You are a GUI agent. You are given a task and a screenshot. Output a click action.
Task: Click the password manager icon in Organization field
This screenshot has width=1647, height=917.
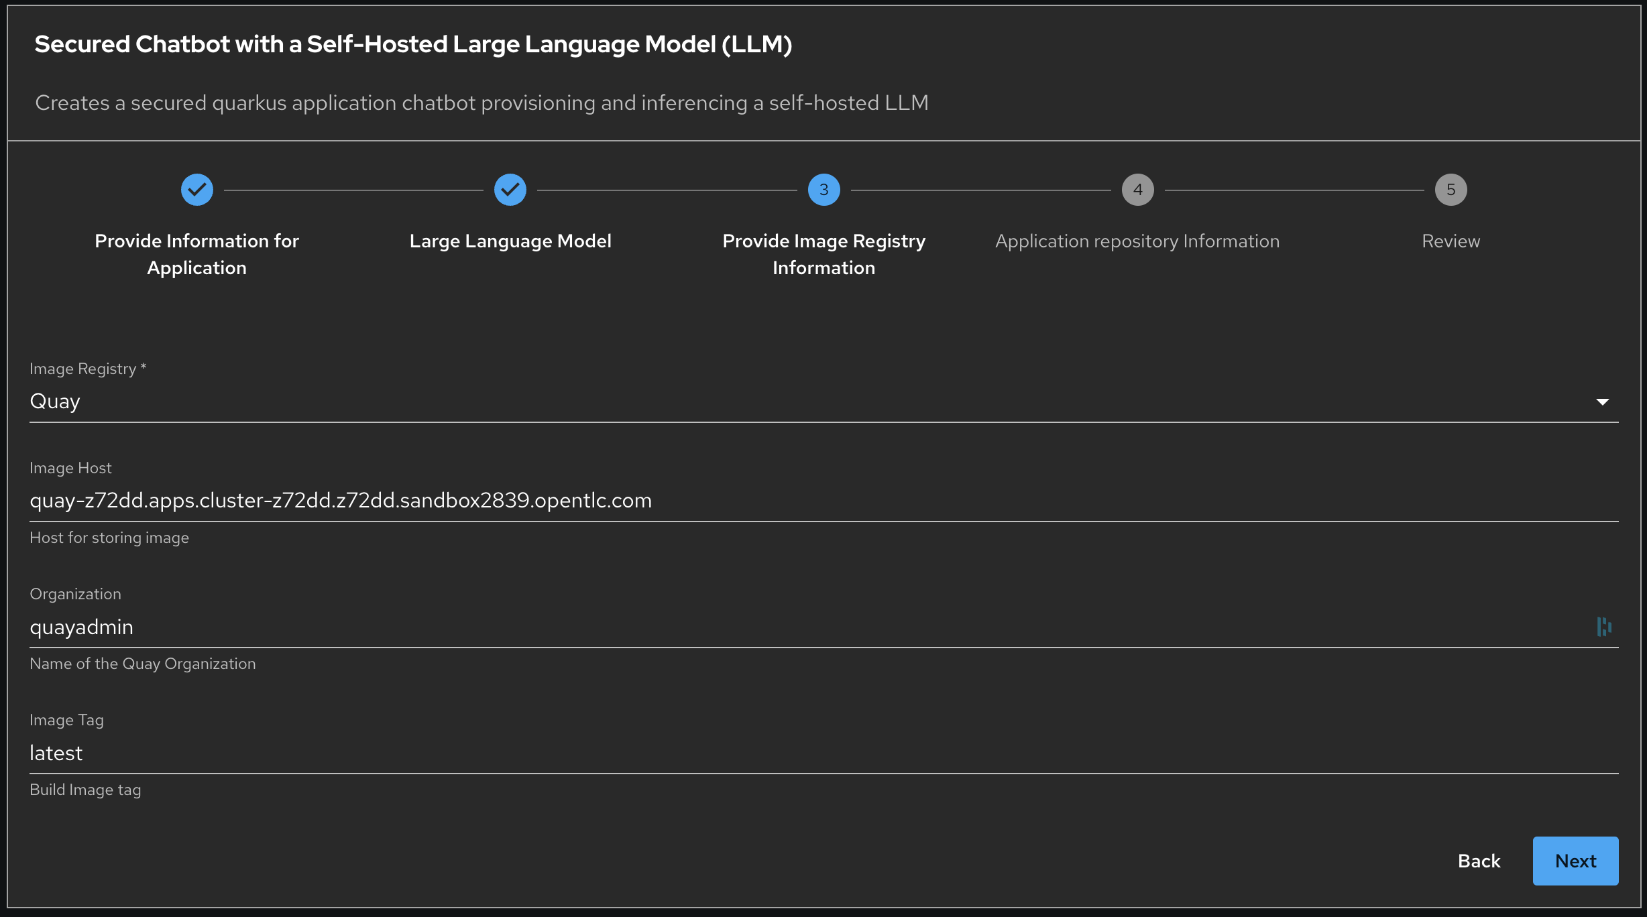(x=1604, y=627)
